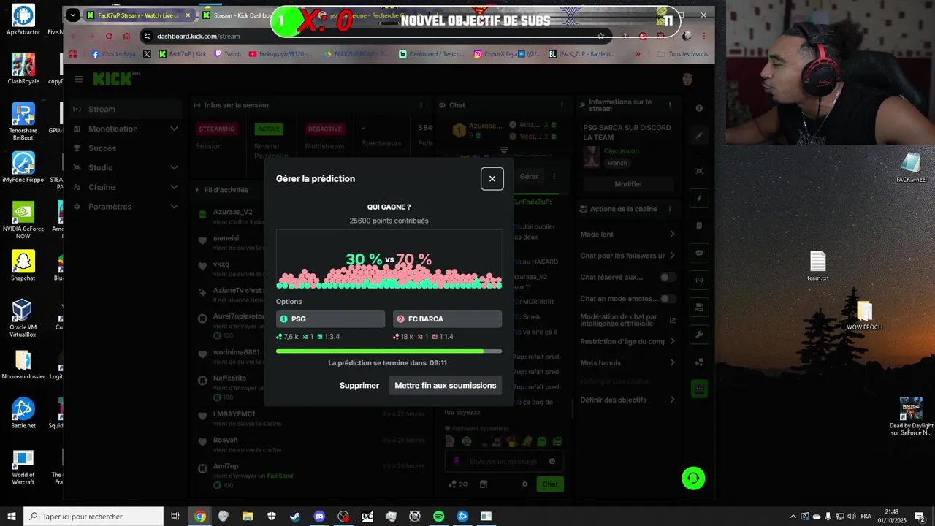935x526 pixels.
Task: Open Snapchat desktop icon
Action: pyautogui.click(x=23, y=266)
